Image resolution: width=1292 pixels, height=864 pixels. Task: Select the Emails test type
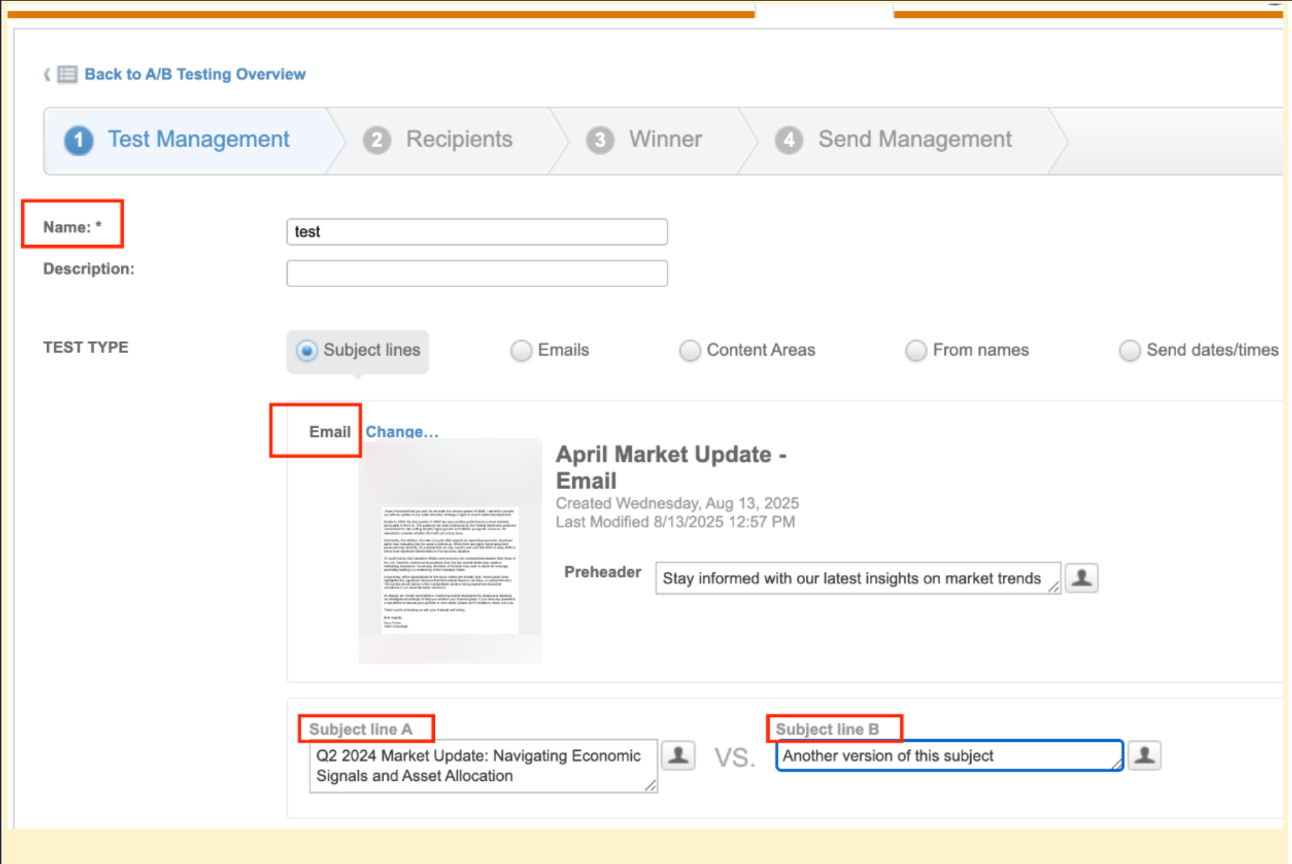pos(521,350)
